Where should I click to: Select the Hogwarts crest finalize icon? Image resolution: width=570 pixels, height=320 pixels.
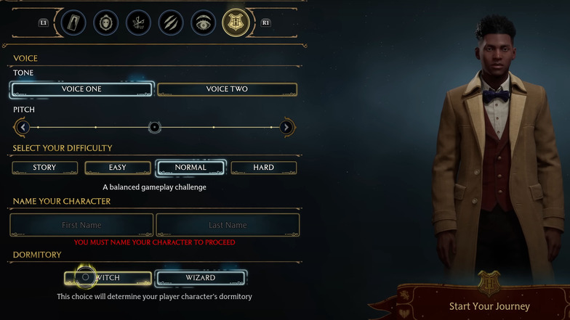[x=236, y=23]
